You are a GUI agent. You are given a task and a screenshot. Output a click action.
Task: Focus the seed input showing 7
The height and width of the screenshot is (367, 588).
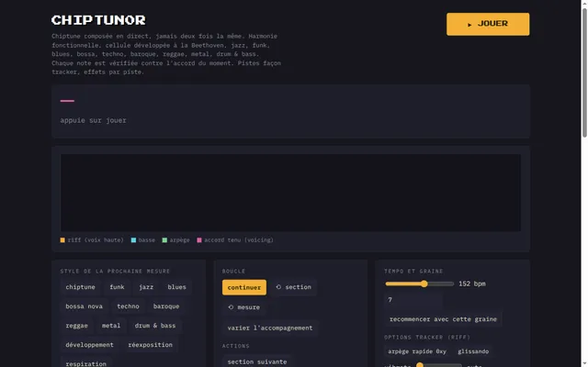click(413, 300)
